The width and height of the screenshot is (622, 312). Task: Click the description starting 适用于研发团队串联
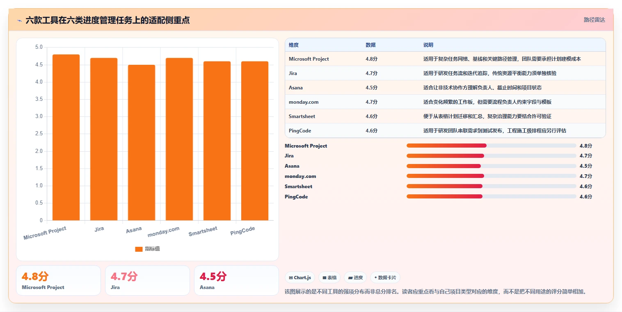[495, 131]
